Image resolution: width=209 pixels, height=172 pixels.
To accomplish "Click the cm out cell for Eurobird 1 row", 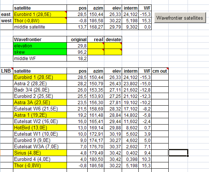I will (160, 77).
